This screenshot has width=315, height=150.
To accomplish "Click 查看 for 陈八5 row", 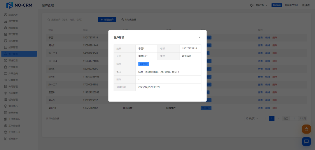I will click(260, 69).
